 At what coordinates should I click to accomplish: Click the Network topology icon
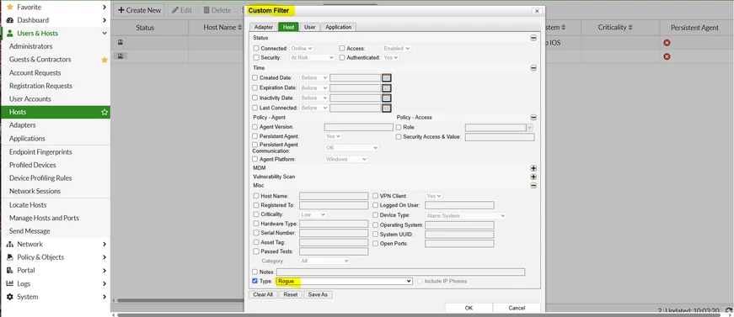(9, 244)
